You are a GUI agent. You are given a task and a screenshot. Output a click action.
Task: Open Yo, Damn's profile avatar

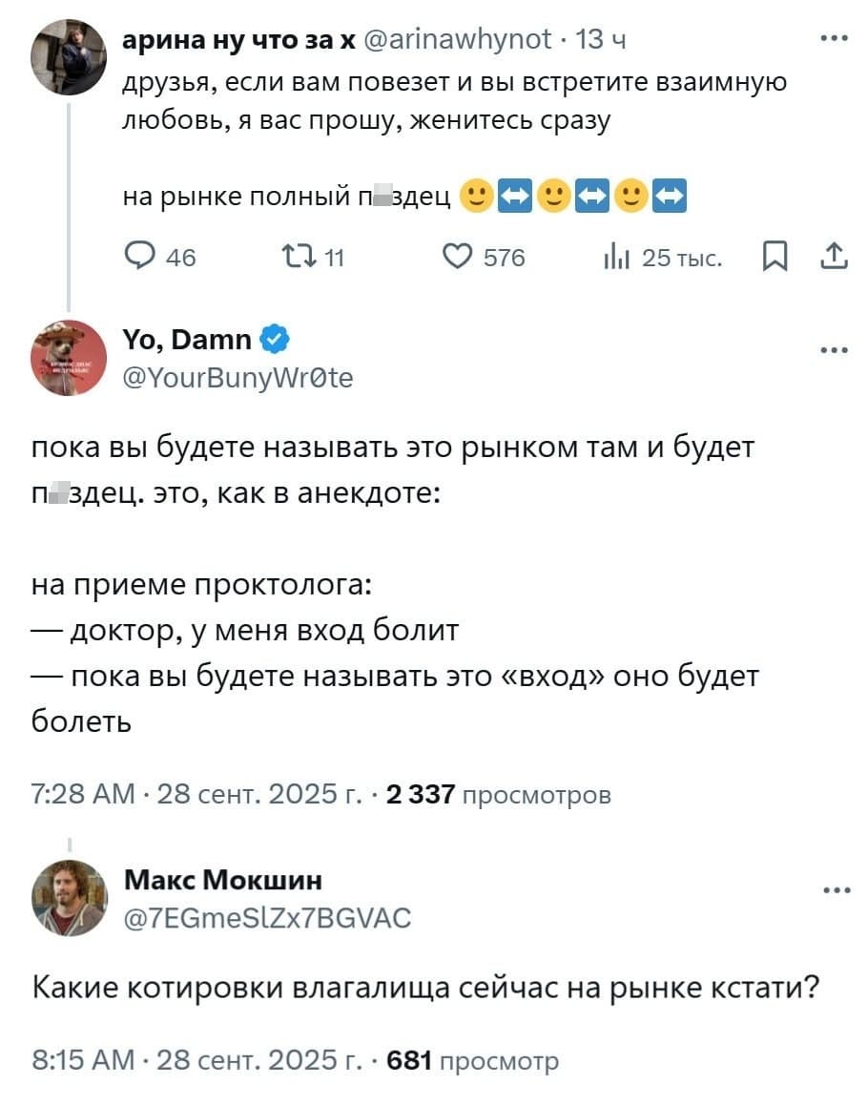68,358
